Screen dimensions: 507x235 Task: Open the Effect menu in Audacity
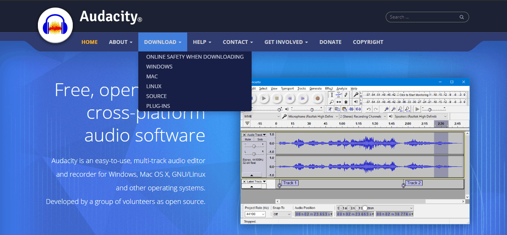pyautogui.click(x=329, y=89)
